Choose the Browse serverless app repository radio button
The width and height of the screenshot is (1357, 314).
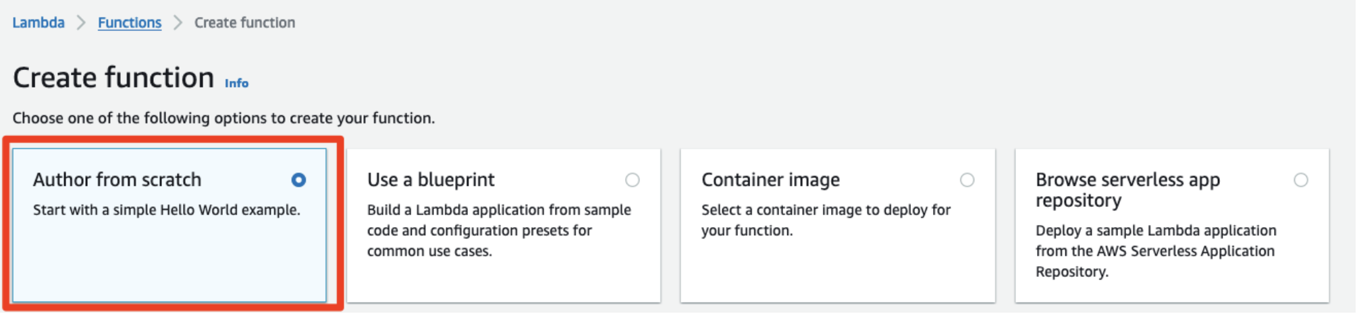pos(1300,180)
